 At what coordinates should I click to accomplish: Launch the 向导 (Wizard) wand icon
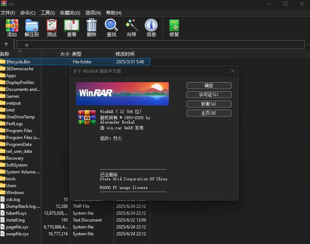tap(131, 25)
